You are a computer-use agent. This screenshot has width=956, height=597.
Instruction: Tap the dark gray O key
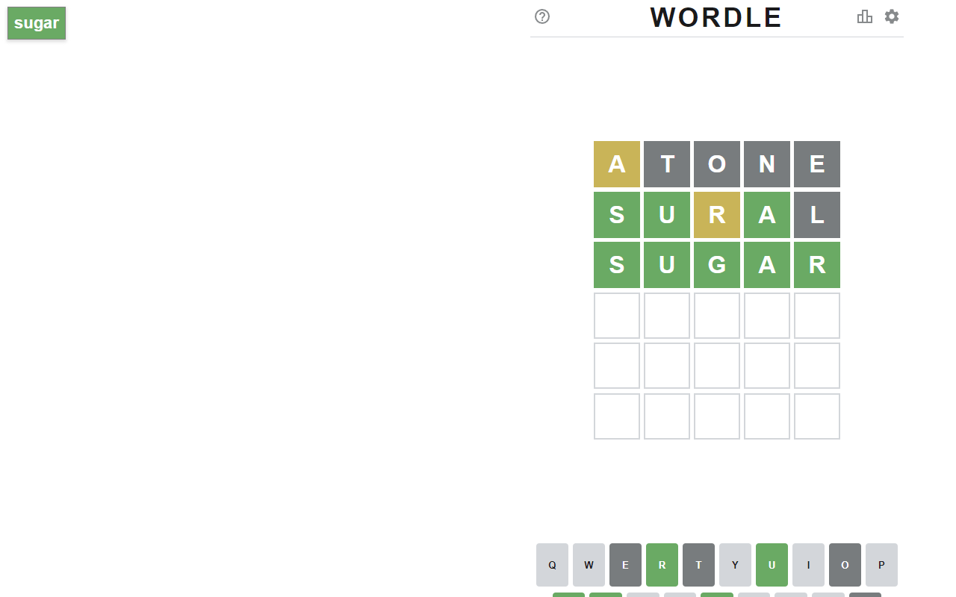click(845, 565)
